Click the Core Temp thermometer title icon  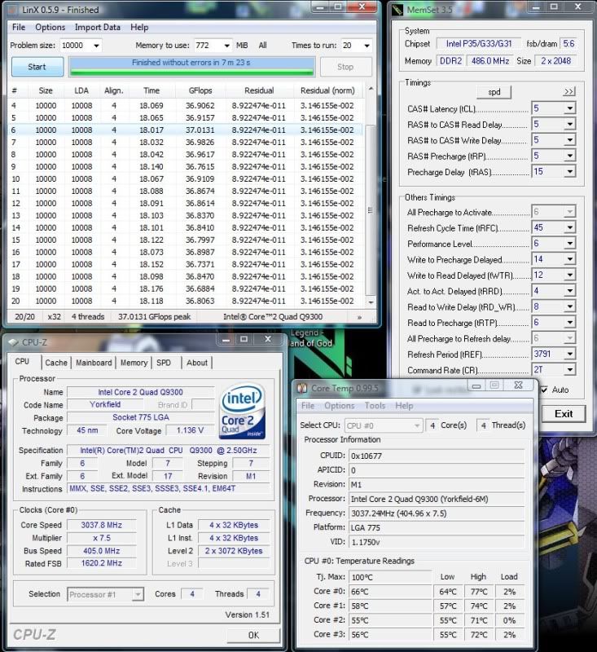pos(301,388)
